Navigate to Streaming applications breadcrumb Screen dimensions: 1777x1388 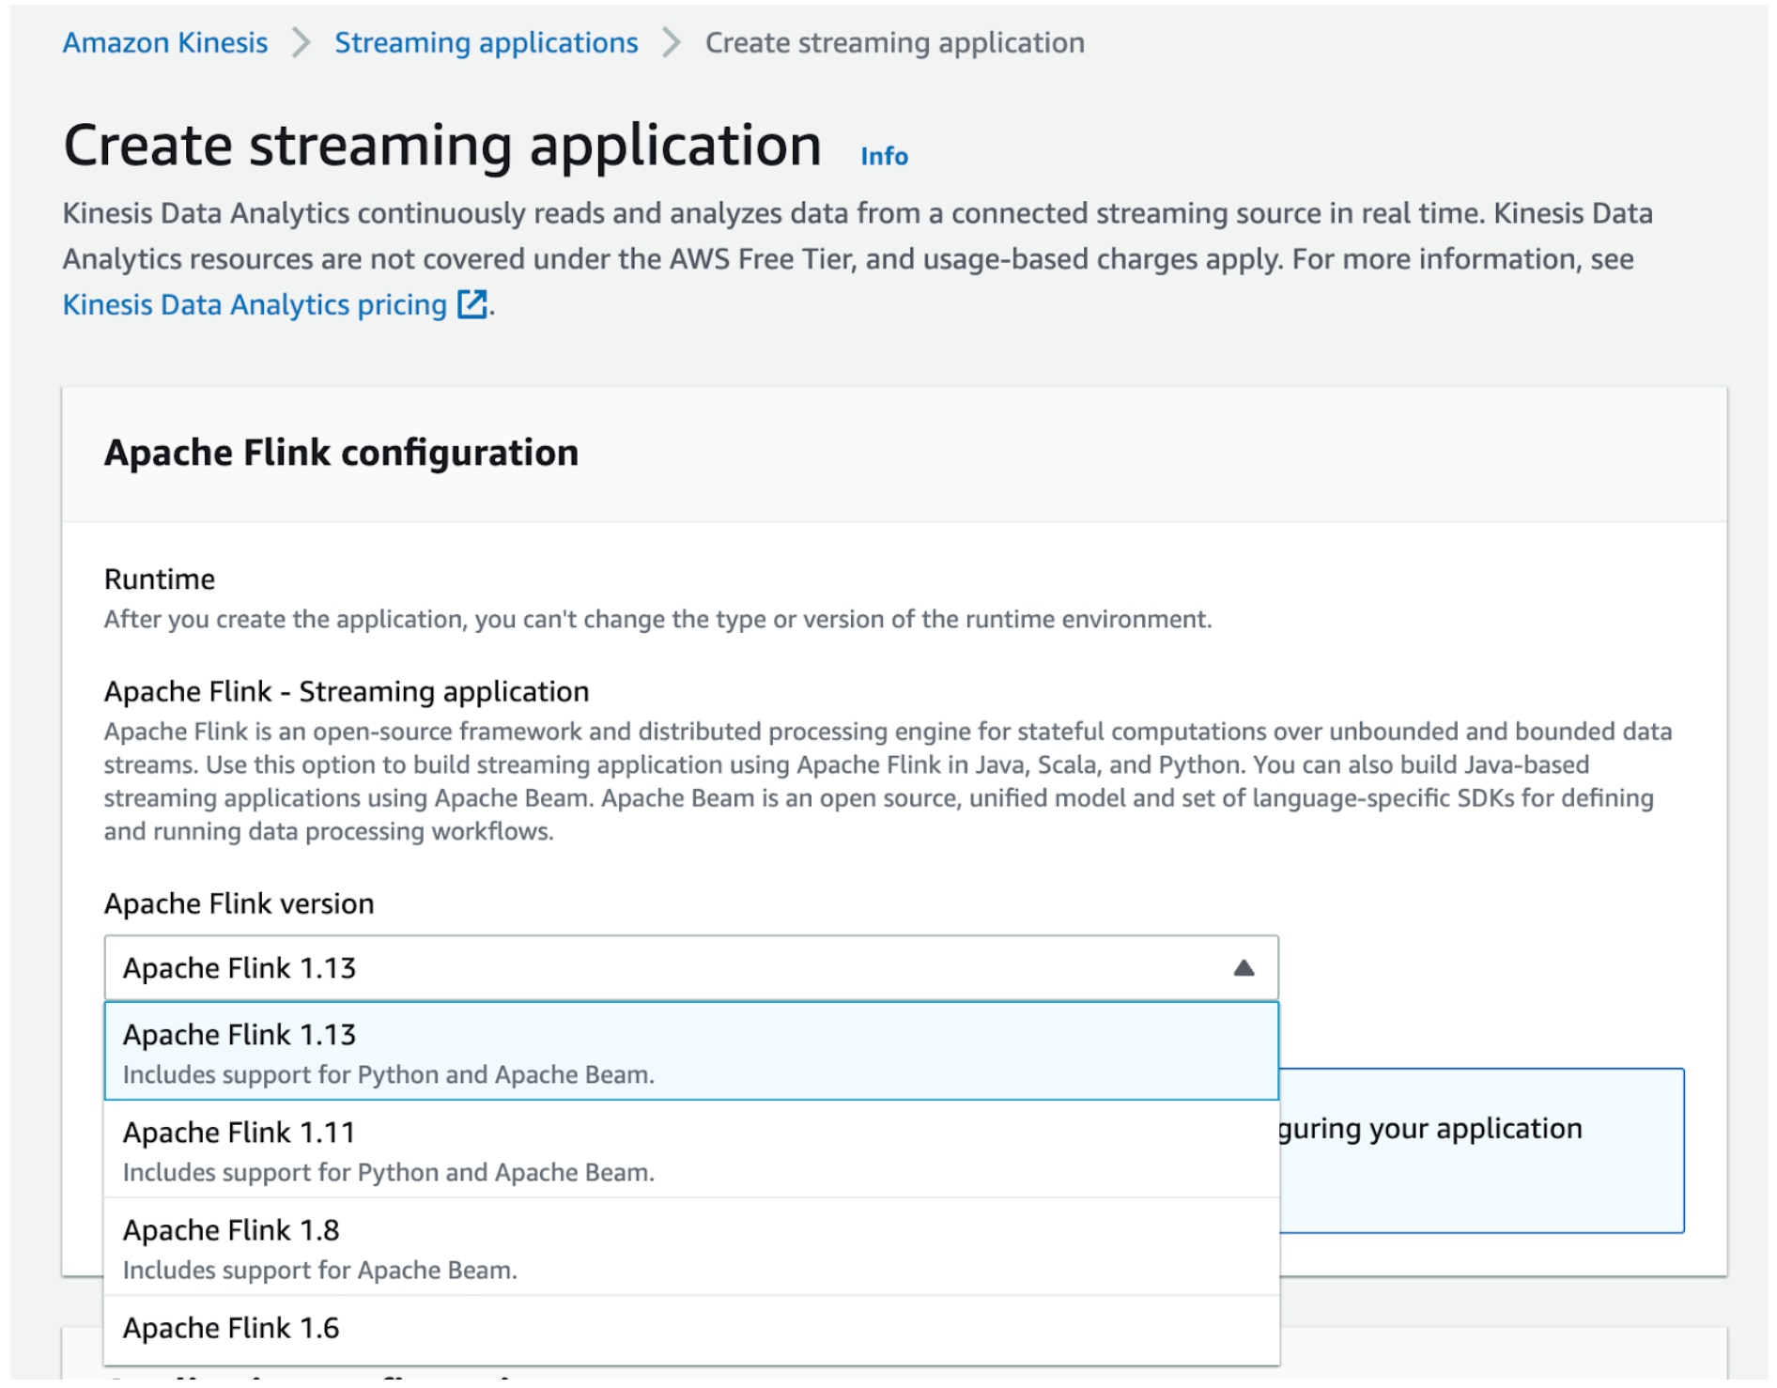(487, 42)
